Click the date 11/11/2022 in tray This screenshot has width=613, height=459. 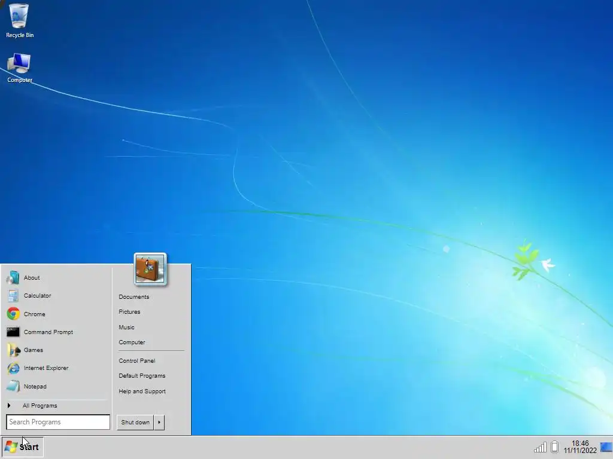(580, 451)
